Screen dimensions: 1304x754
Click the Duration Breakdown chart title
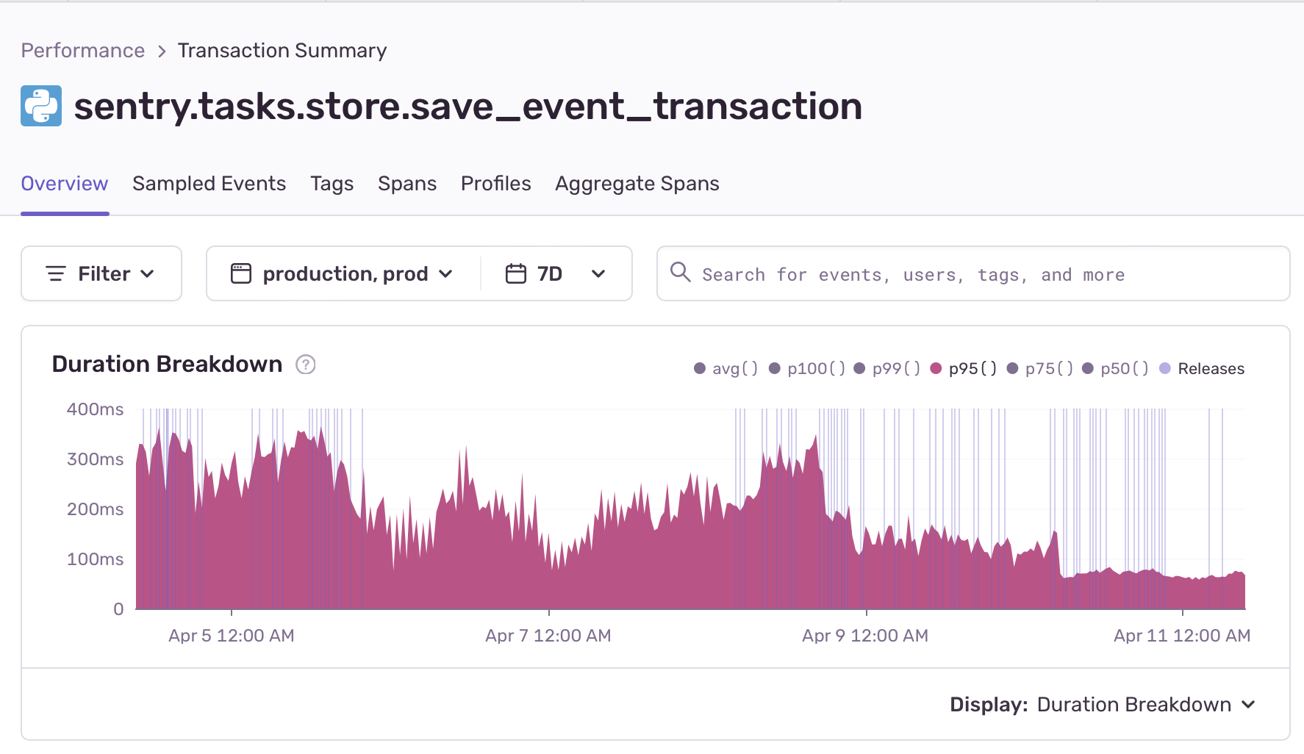167,365
